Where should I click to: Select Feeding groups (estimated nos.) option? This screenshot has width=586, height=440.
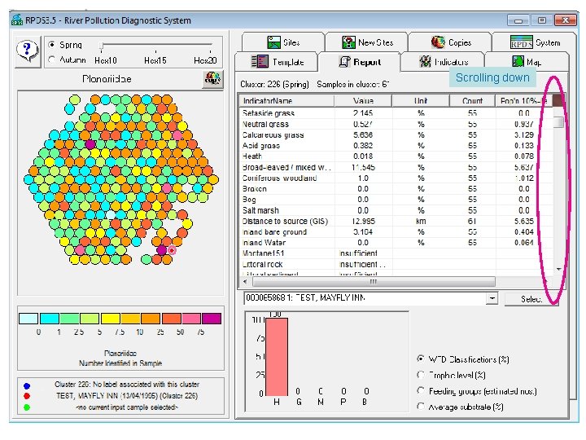point(421,390)
